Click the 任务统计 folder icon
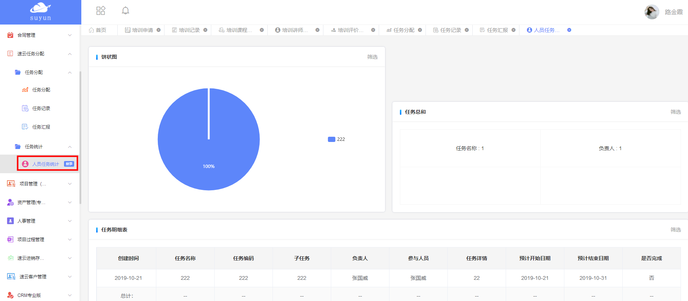The image size is (688, 301). (18, 146)
